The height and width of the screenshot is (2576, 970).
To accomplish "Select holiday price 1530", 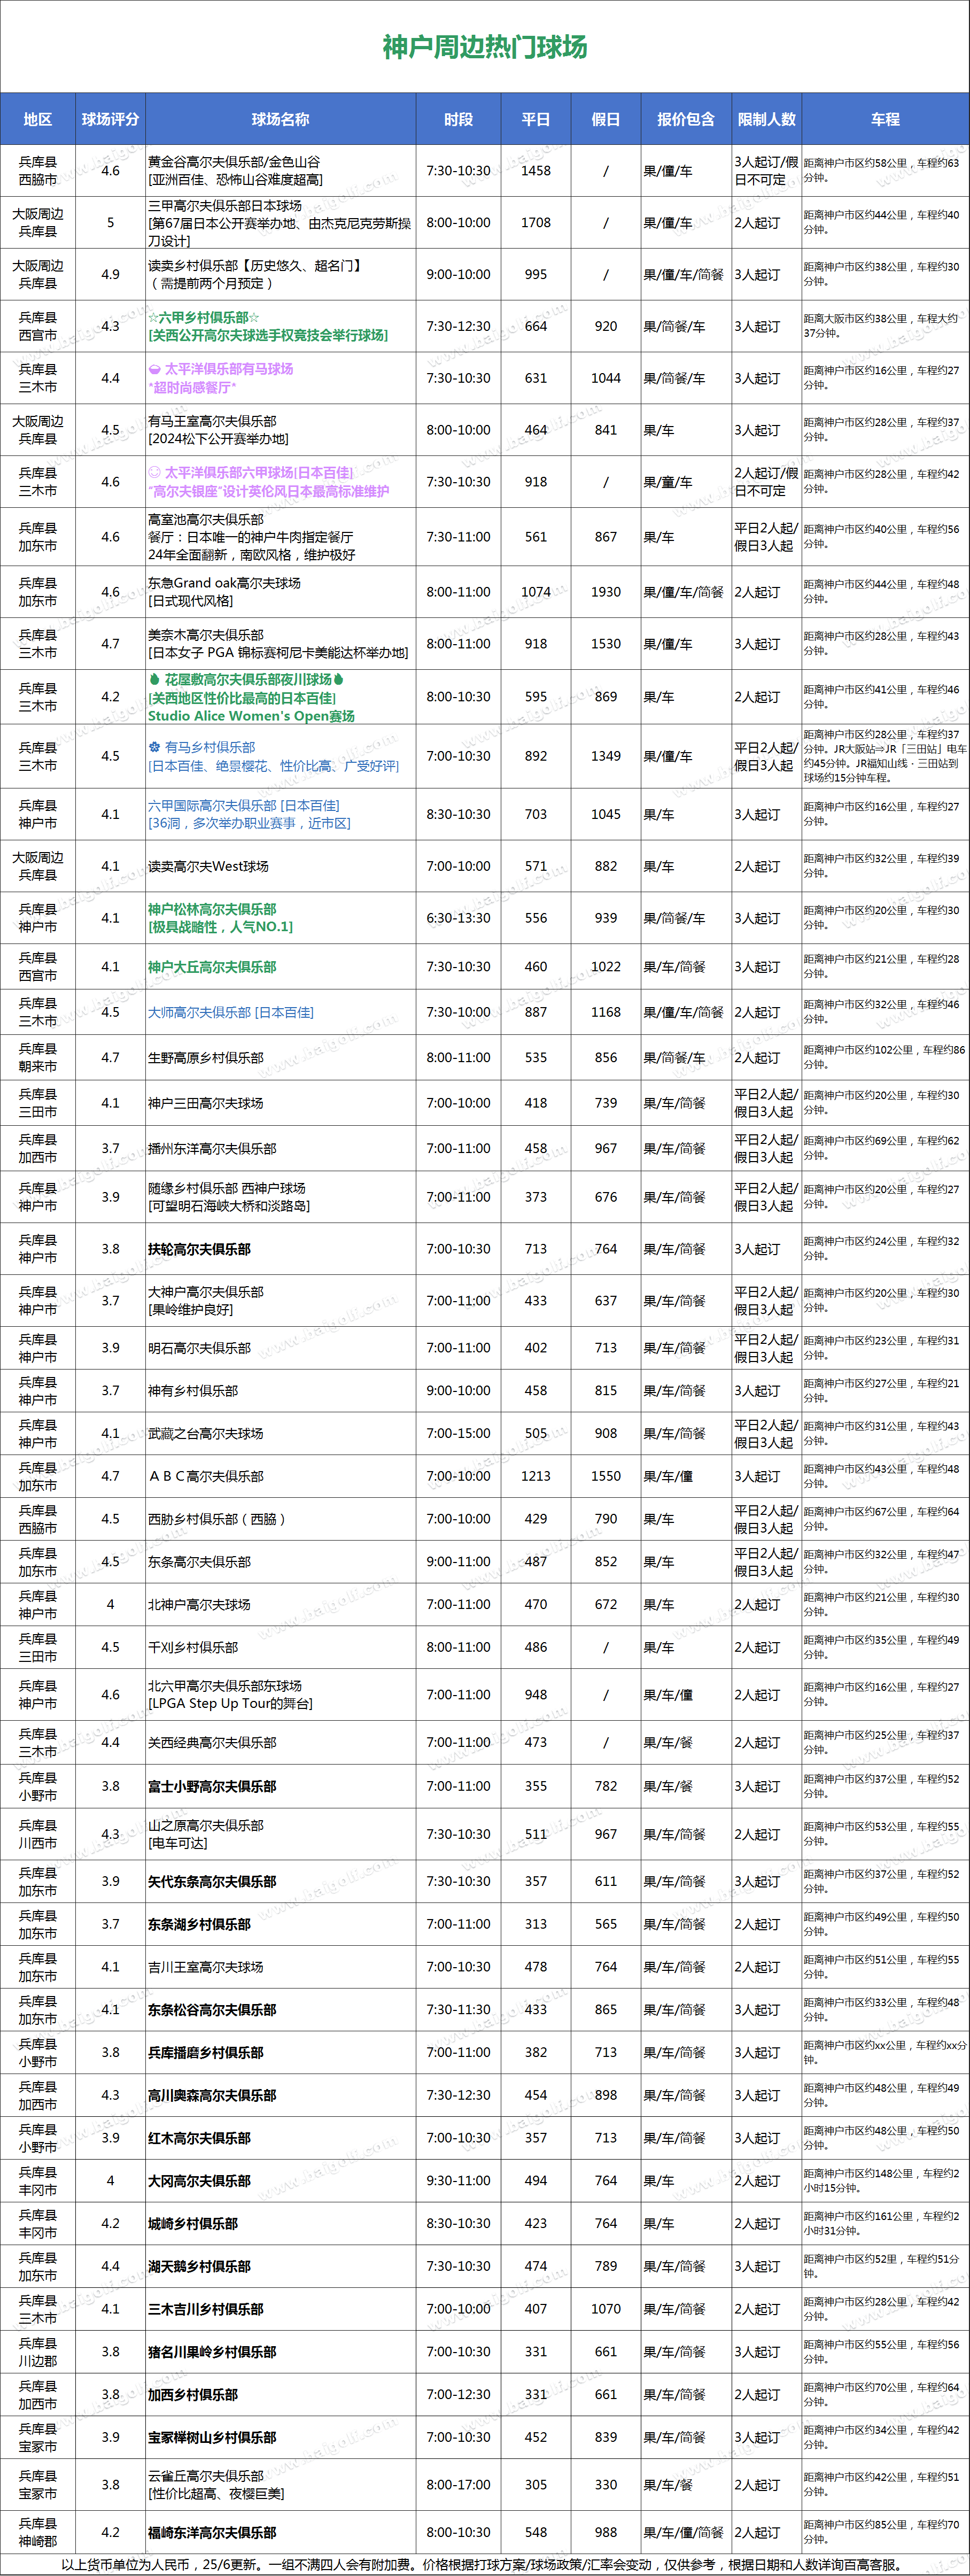I will pos(606,645).
